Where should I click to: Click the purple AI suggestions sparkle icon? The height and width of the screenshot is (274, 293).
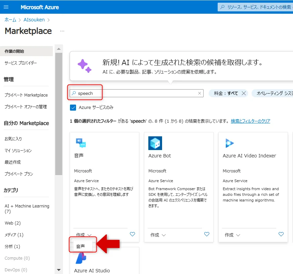[x=84, y=65]
